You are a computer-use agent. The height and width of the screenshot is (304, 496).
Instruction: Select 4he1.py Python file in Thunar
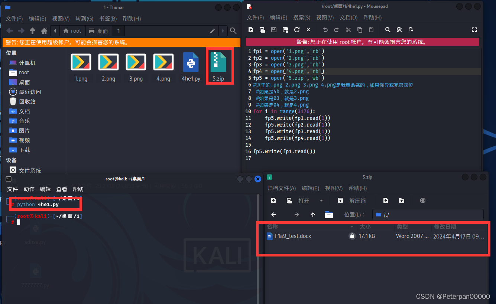pos(191,67)
